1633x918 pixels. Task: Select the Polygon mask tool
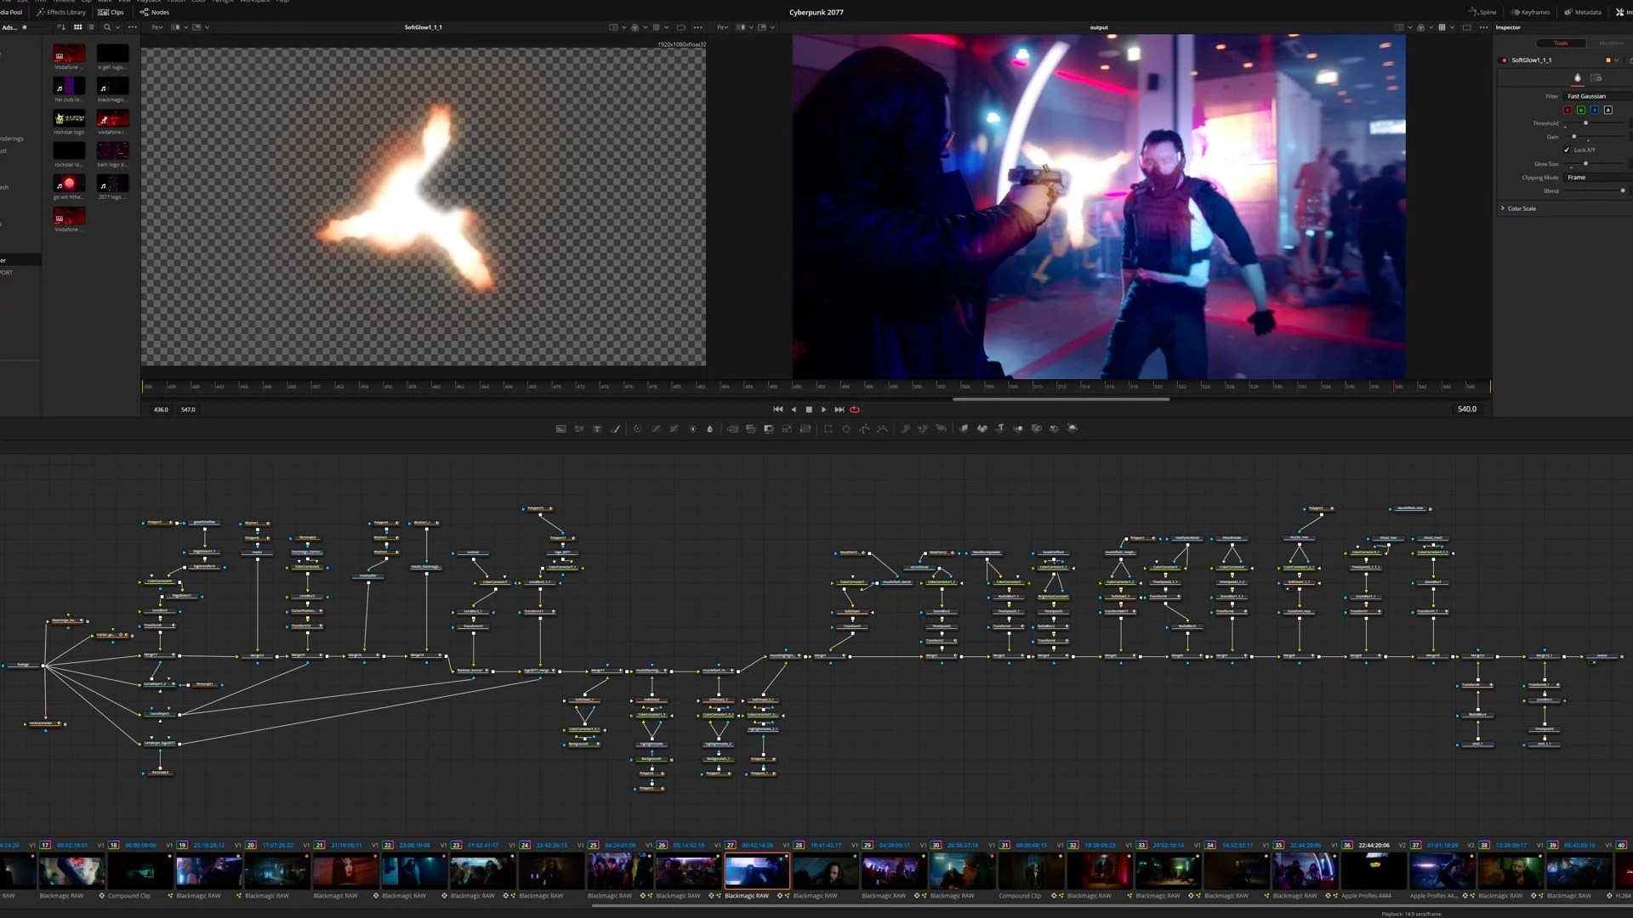click(864, 428)
